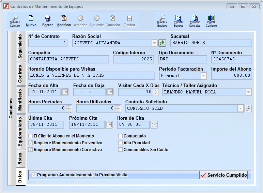Click the Última Cita date field
The width and height of the screenshot is (263, 193).
click(46, 125)
